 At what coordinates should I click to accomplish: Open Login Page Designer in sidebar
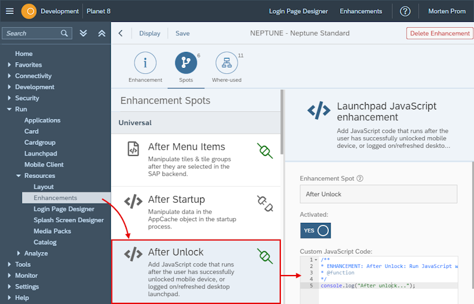[x=64, y=209]
